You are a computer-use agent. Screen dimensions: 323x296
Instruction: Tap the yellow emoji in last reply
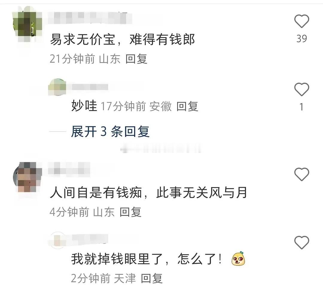tap(238, 258)
